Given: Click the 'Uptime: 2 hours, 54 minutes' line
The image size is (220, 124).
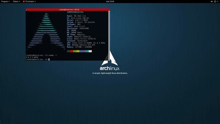Looking at the screenshot, I should [81, 22].
